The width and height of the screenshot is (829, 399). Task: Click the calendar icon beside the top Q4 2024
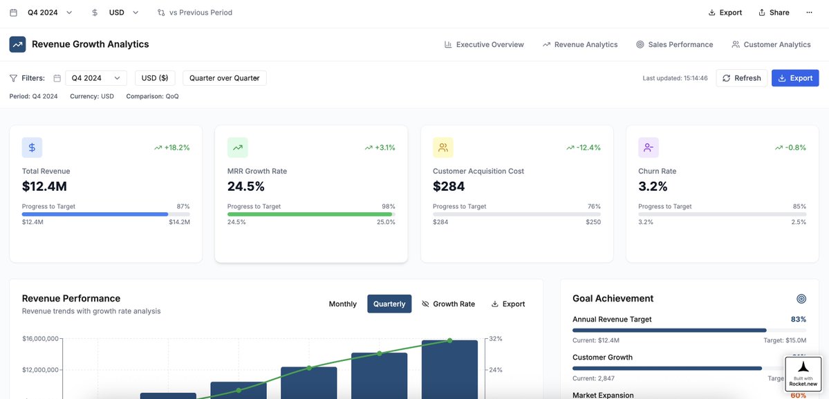click(14, 12)
